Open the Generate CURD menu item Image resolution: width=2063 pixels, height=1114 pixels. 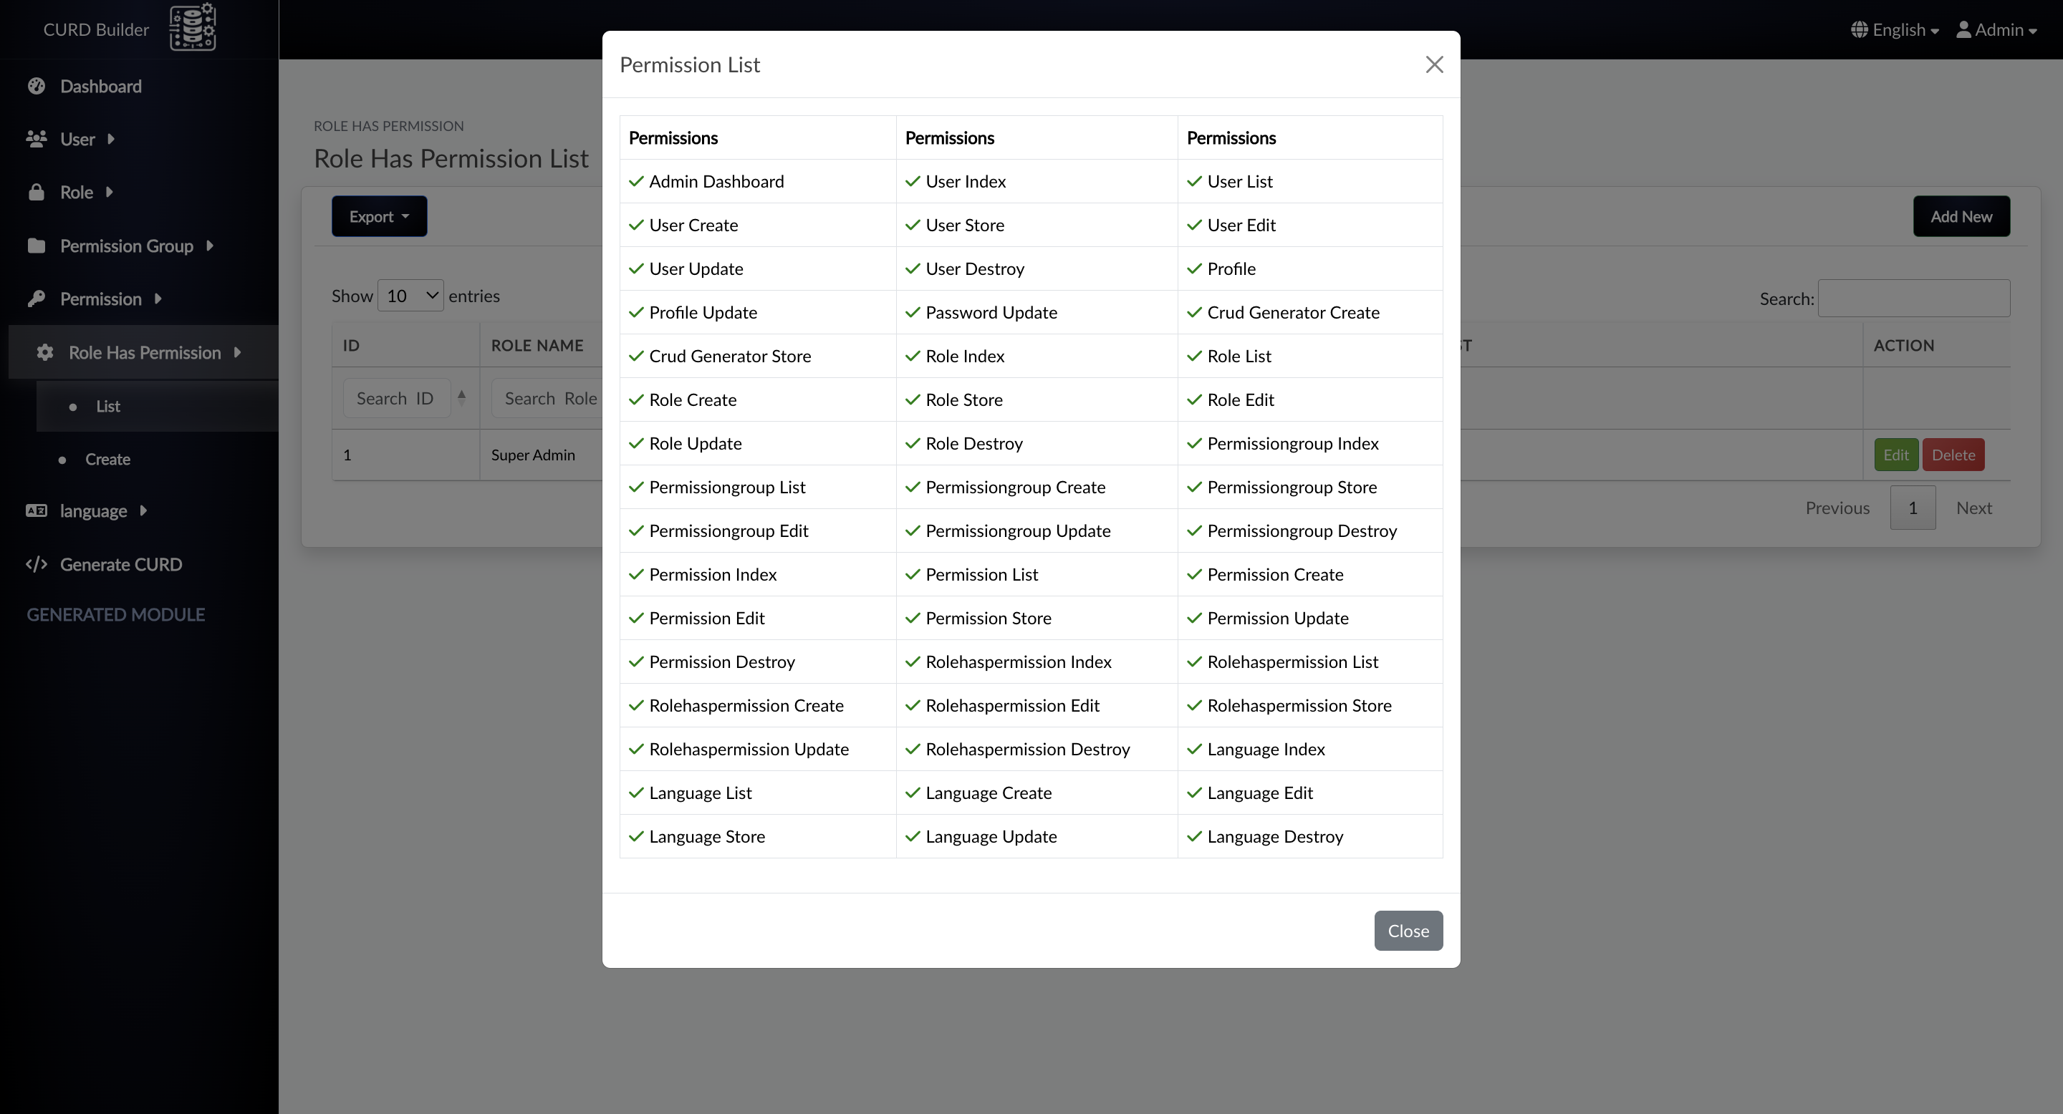121,564
